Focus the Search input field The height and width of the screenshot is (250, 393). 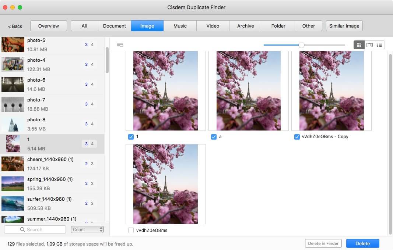tap(35, 229)
